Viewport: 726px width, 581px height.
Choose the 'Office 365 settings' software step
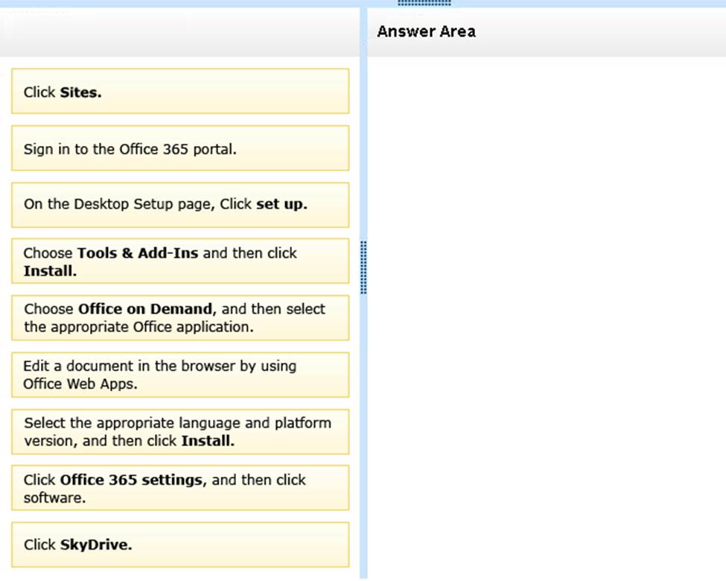(x=180, y=489)
